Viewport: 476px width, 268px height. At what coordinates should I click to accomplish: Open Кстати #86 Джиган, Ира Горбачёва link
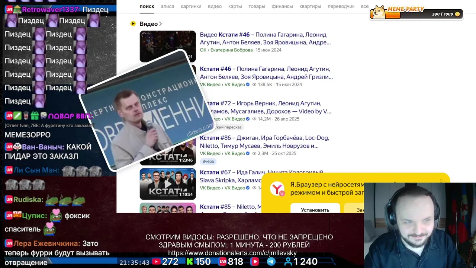tap(264, 142)
